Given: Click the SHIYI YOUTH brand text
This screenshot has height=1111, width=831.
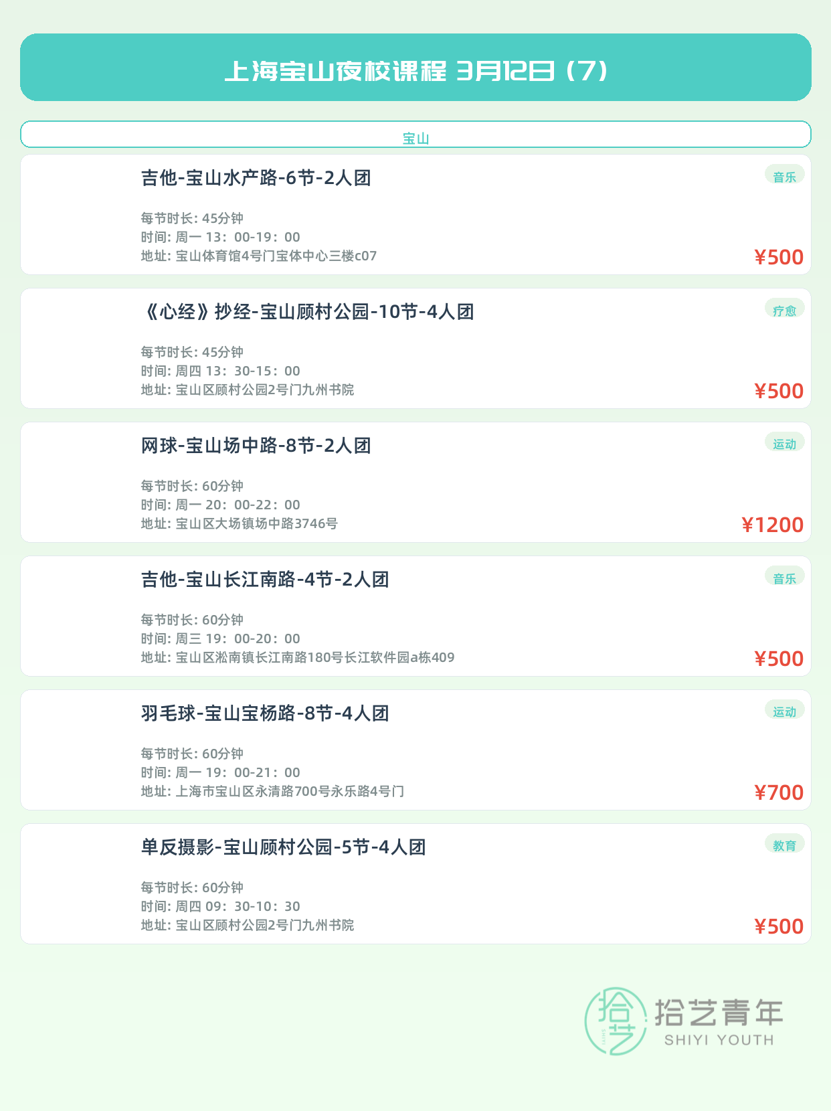Looking at the screenshot, I should [x=719, y=1040].
